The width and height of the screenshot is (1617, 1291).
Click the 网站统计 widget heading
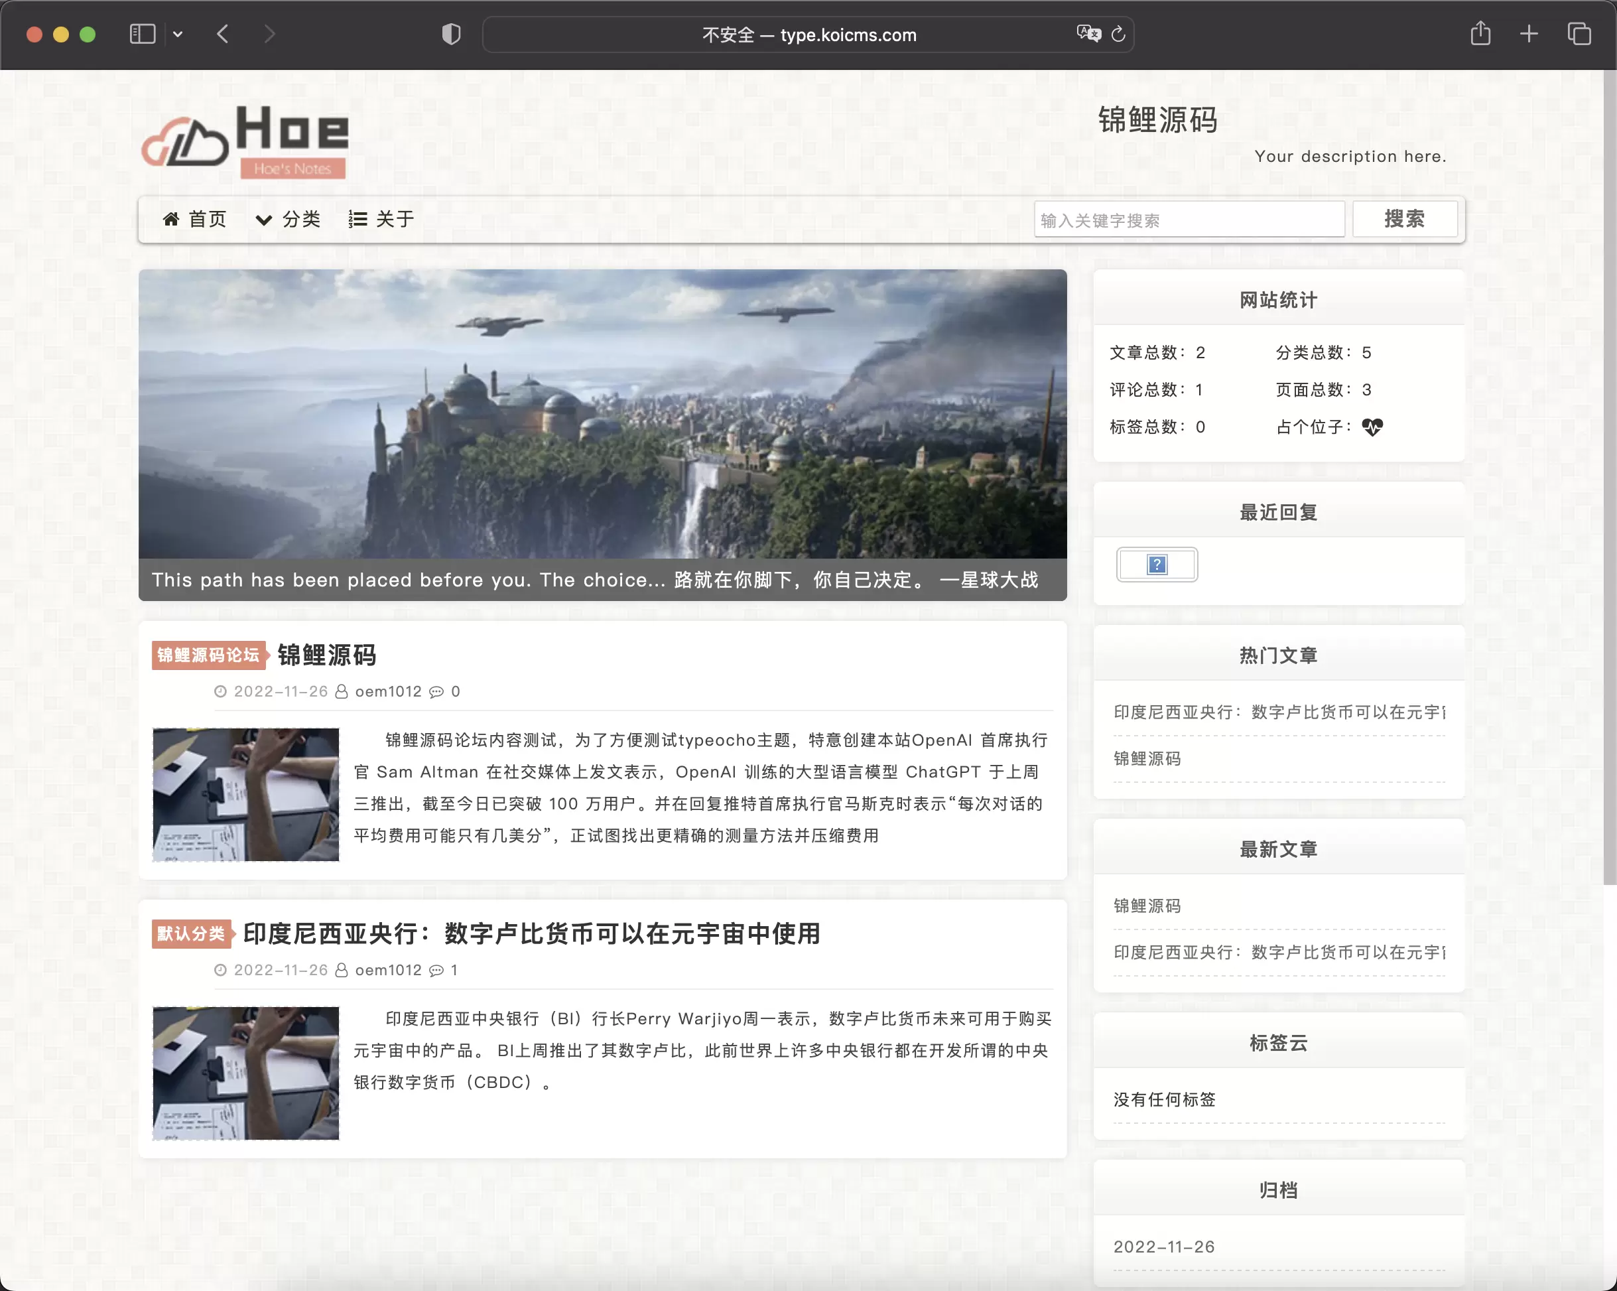[x=1279, y=300]
